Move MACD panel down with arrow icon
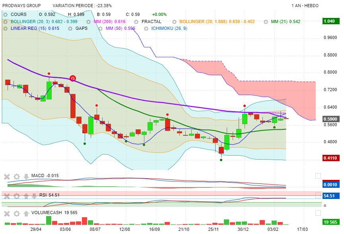 tap(26, 176)
